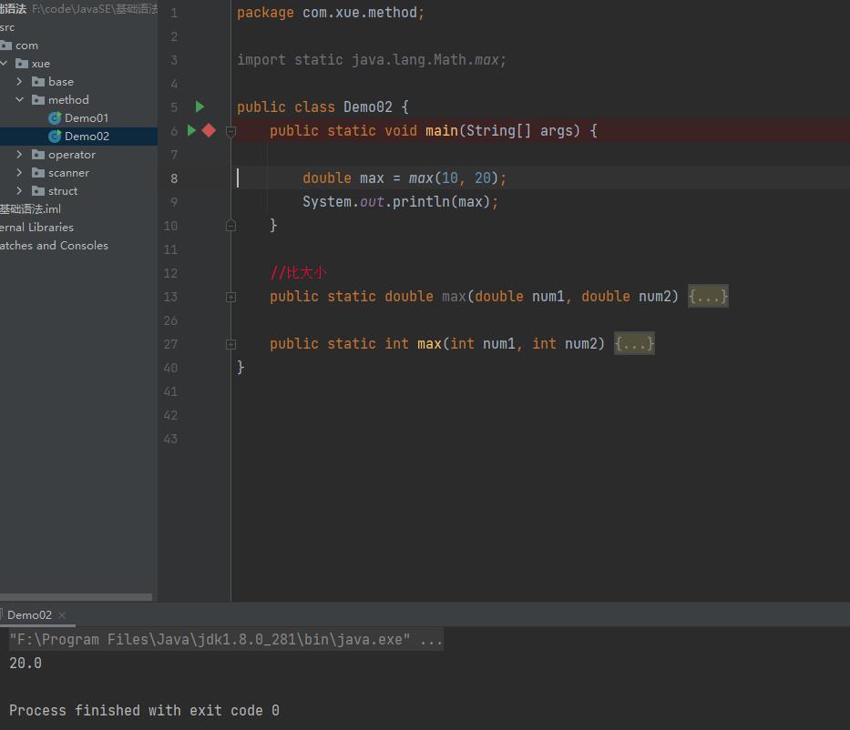This screenshot has height=730, width=850.
Task: Select Scratches and Consoles node
Action: 54,246
